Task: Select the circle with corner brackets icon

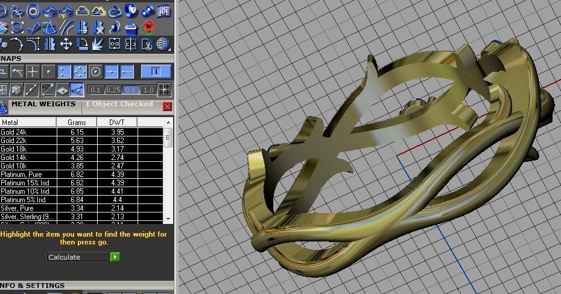Action: [x=17, y=28]
